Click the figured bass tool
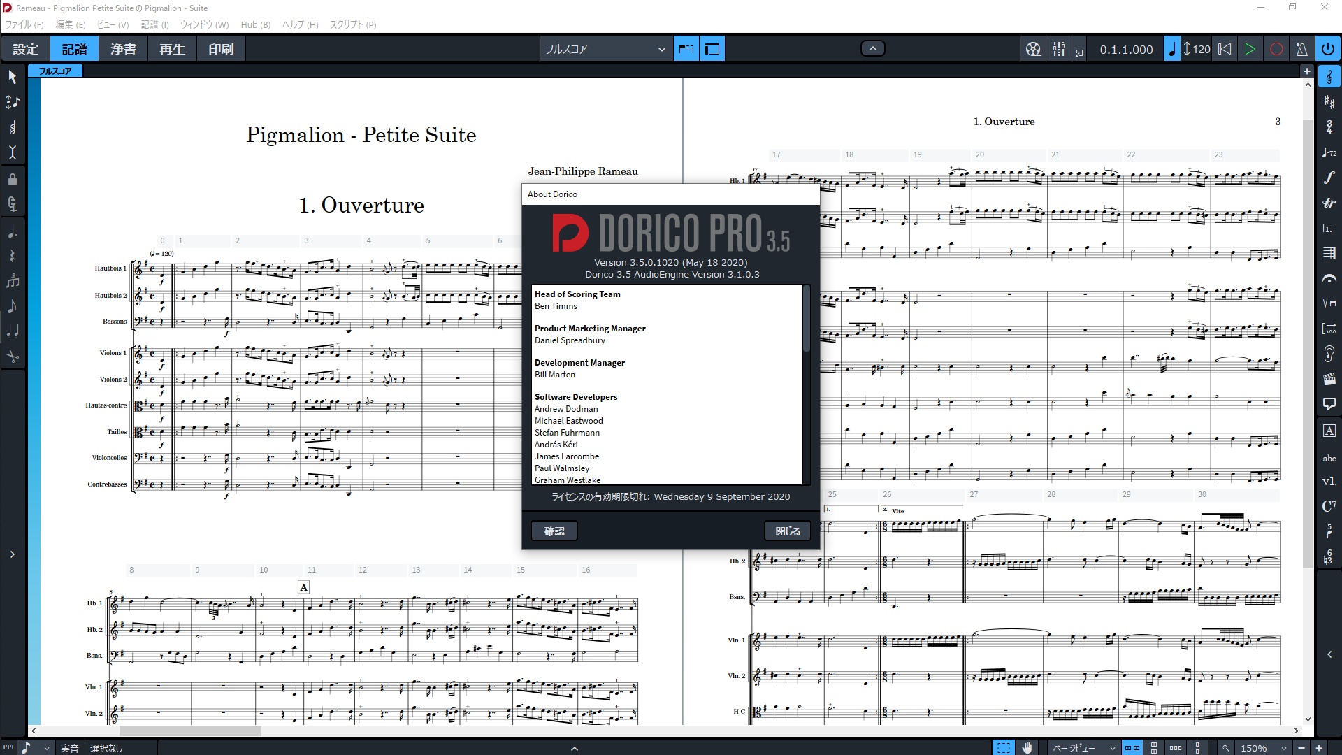The height and width of the screenshot is (755, 1342). point(1329,556)
